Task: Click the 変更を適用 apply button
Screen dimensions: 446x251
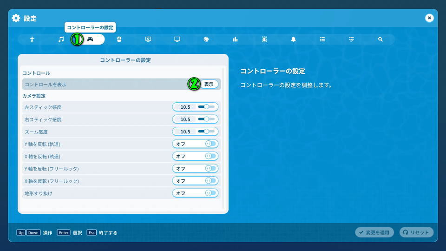Action: click(374, 232)
